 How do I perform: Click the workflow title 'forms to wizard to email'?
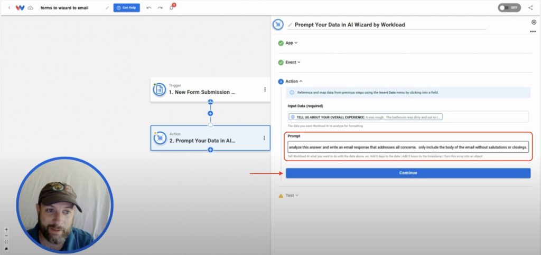coord(64,7)
